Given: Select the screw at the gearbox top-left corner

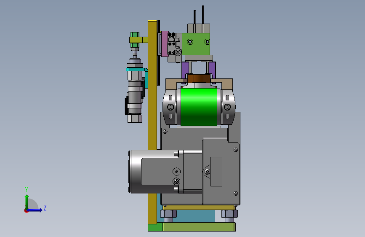Looking at the screenshot, I should pos(165,132).
